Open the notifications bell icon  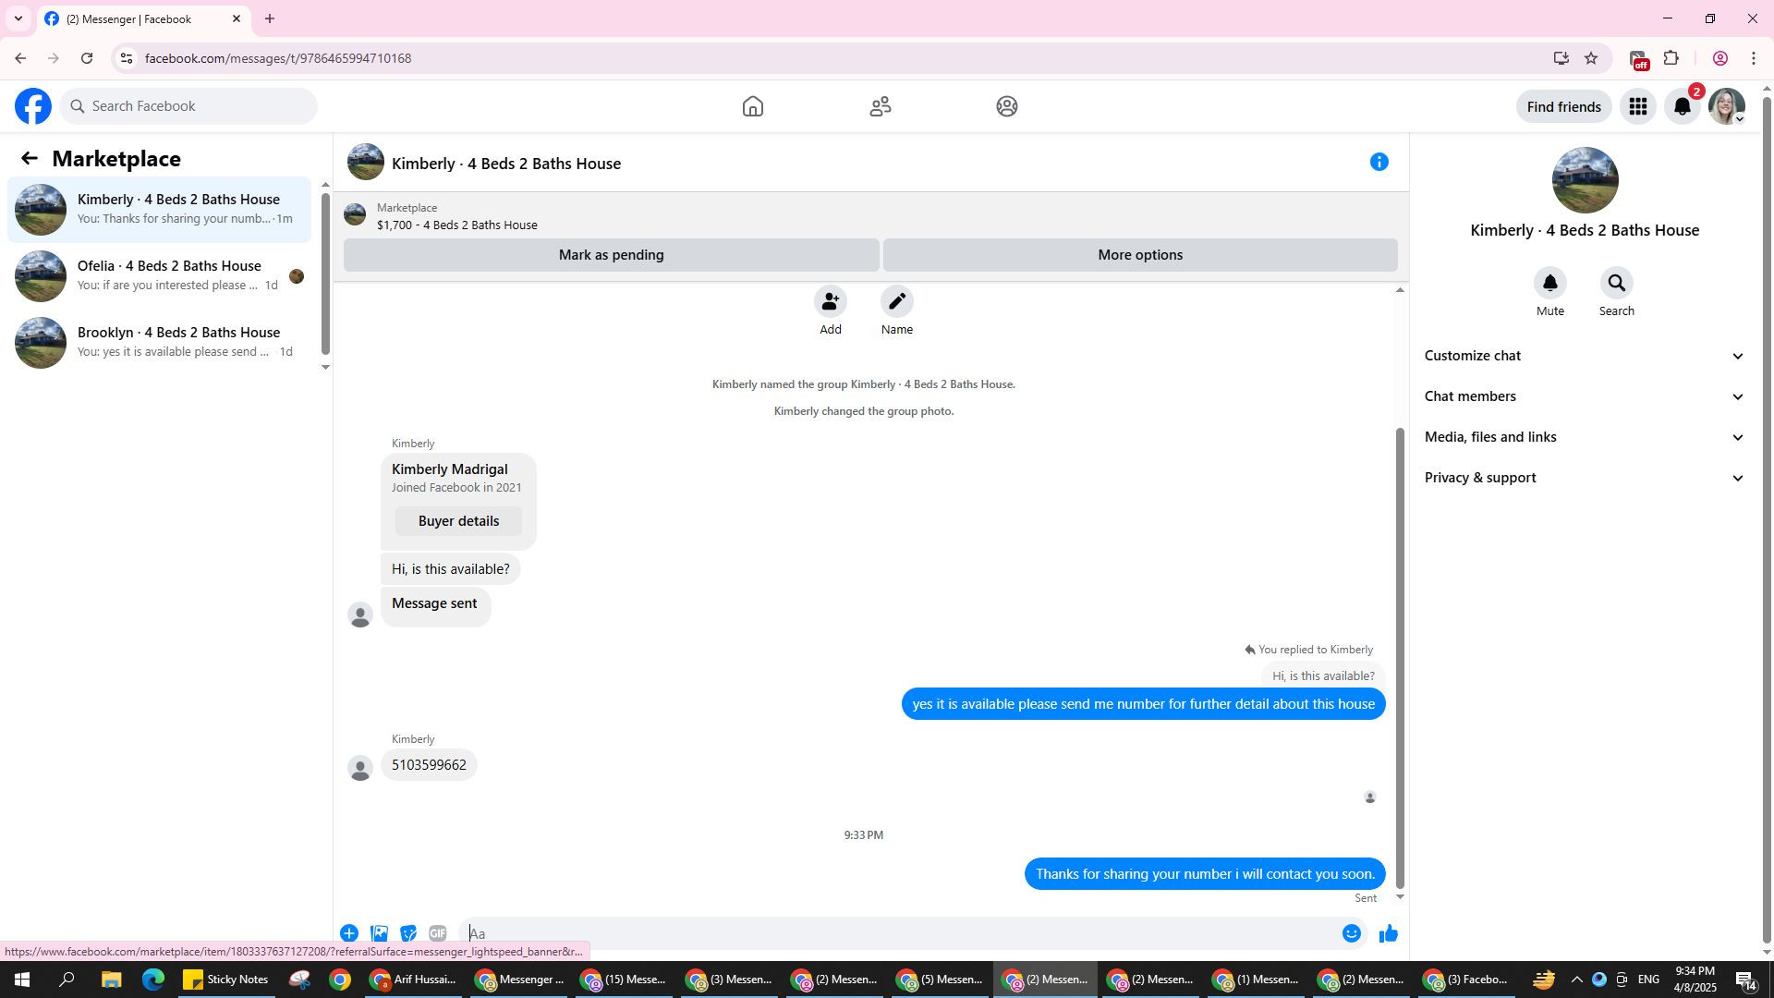coord(1682,106)
